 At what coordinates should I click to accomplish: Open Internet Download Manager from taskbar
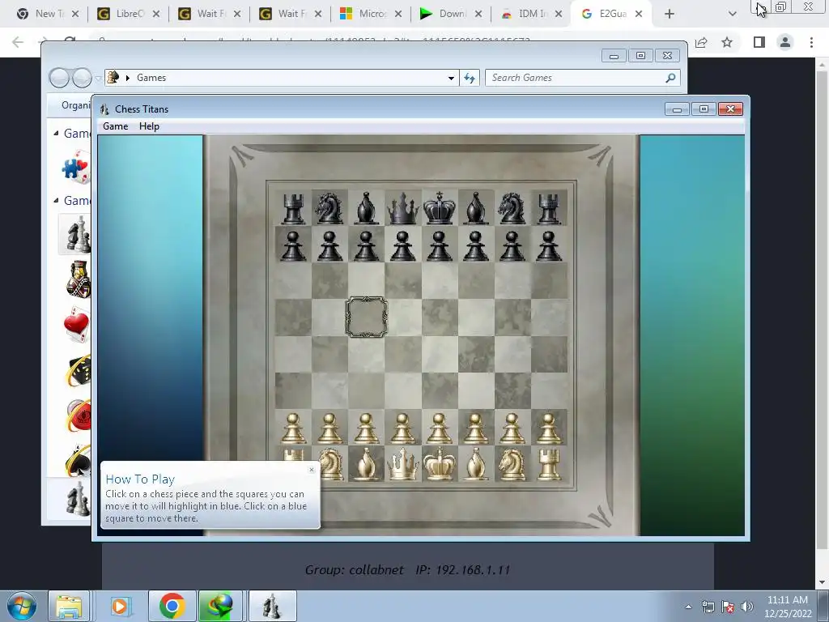pyautogui.click(x=220, y=606)
